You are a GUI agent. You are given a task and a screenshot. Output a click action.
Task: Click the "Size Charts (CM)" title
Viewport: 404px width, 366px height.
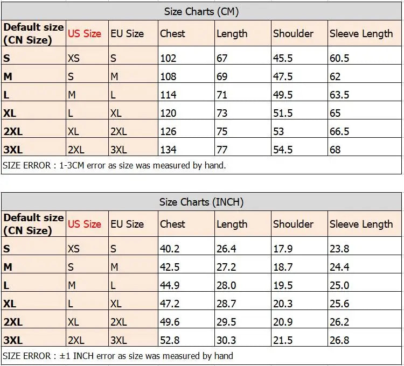coord(201,11)
